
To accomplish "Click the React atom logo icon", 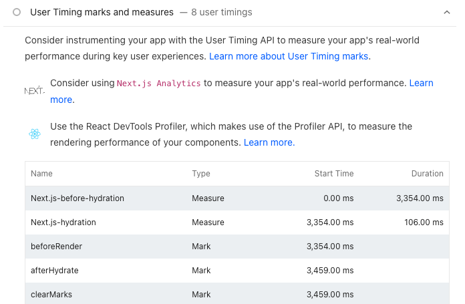I will coord(35,134).
